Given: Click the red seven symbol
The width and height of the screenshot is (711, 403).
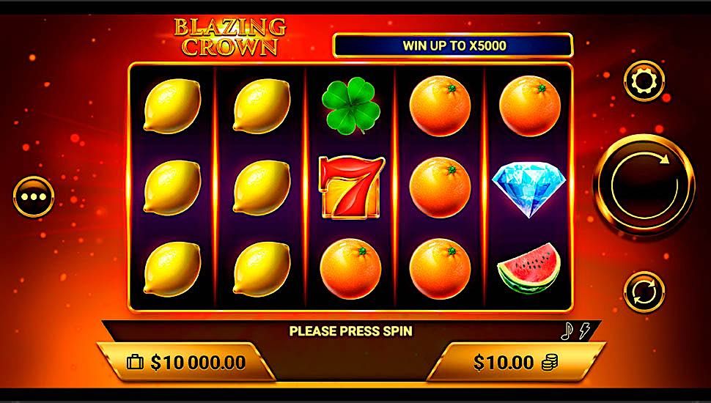Looking at the screenshot, I should pos(351,188).
